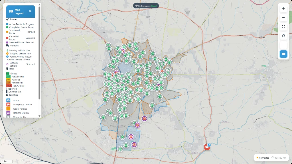Viewport: 292px width, 164px height.
Task: Click the sync icon beside the time
Action: coord(272,157)
